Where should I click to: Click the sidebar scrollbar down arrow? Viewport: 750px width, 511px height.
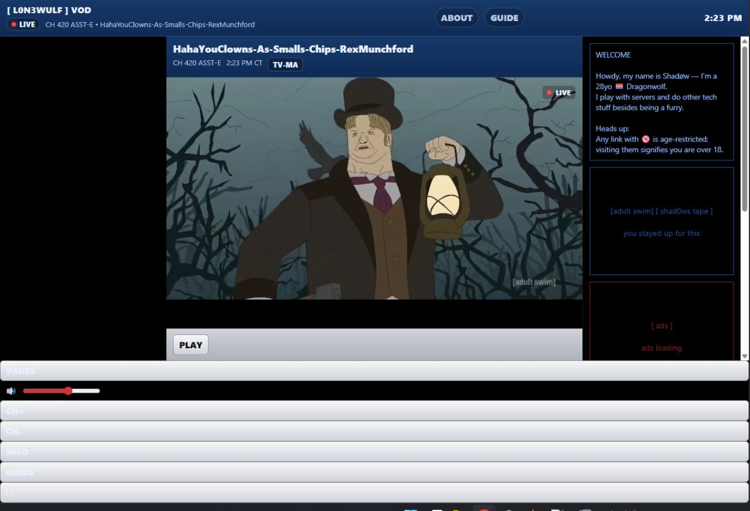pyautogui.click(x=745, y=356)
